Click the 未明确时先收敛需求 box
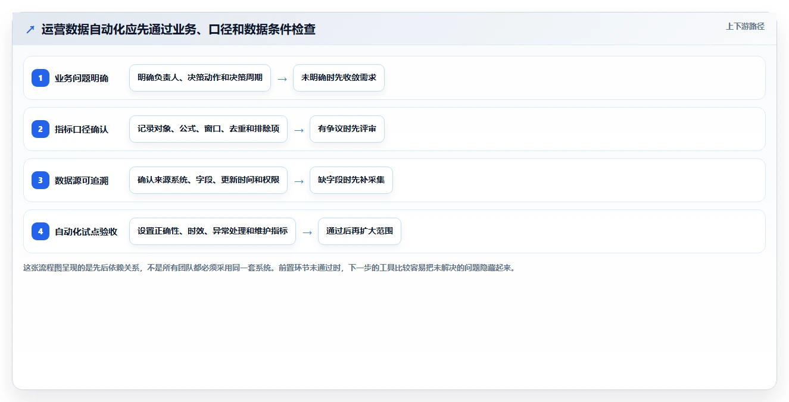Image resolution: width=789 pixels, height=402 pixels. pyautogui.click(x=339, y=78)
